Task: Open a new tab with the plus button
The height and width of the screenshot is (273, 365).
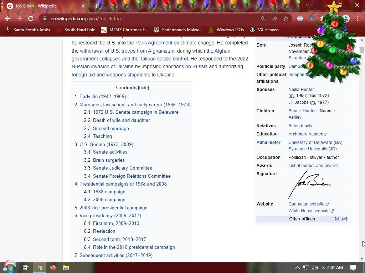Action: 96,6
